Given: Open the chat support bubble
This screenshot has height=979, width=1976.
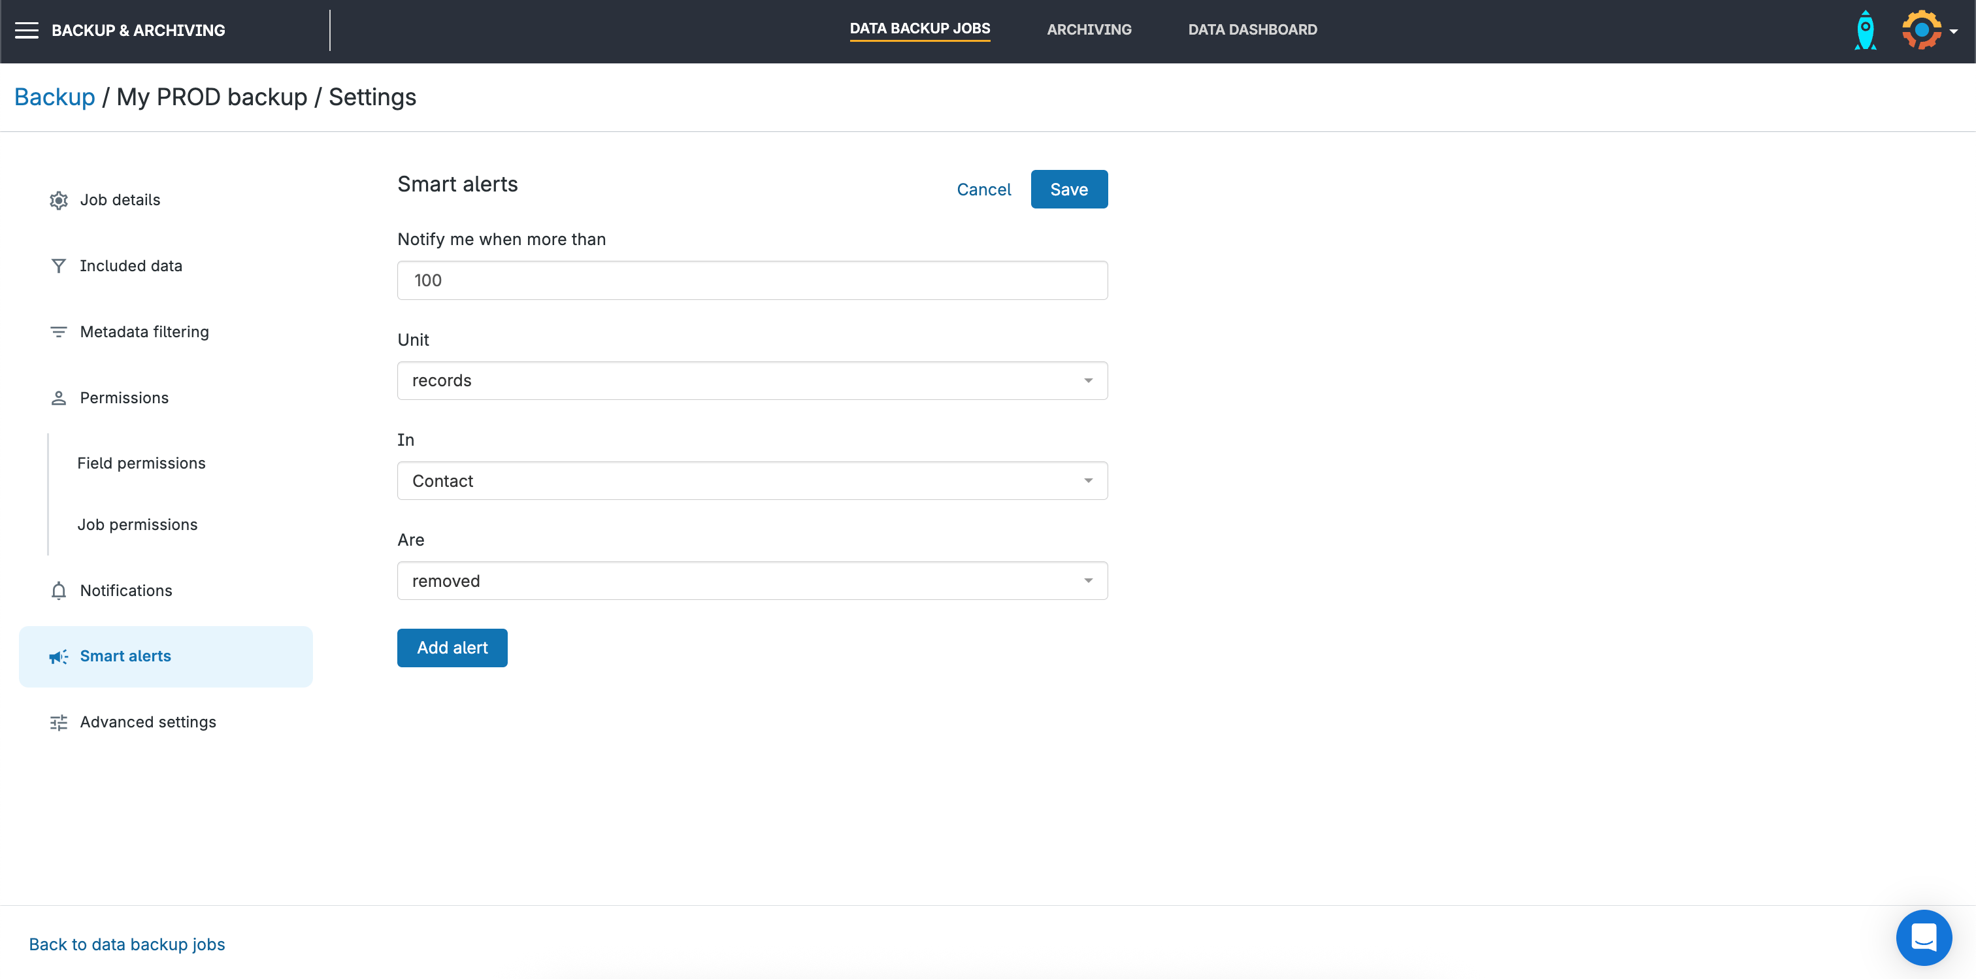Looking at the screenshot, I should 1923,937.
